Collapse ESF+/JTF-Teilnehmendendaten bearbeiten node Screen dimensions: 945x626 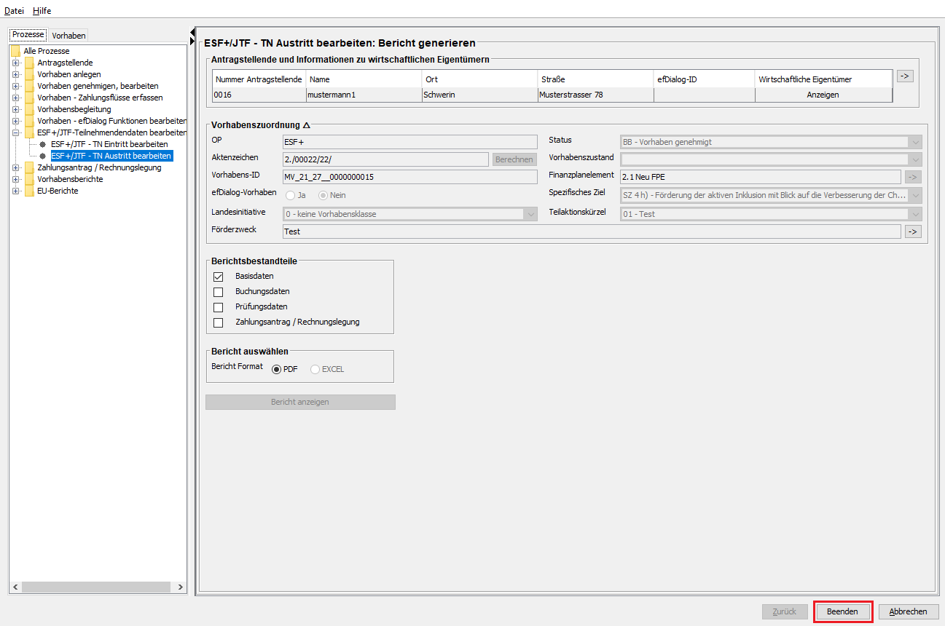15,132
